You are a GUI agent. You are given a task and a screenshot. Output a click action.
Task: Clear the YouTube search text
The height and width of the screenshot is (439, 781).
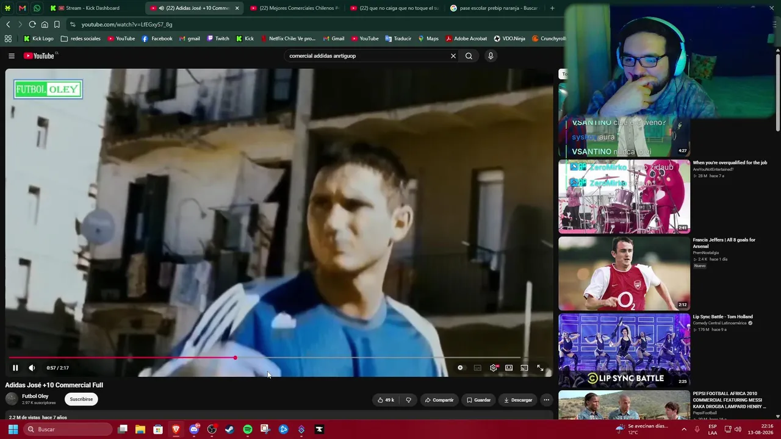pyautogui.click(x=453, y=56)
